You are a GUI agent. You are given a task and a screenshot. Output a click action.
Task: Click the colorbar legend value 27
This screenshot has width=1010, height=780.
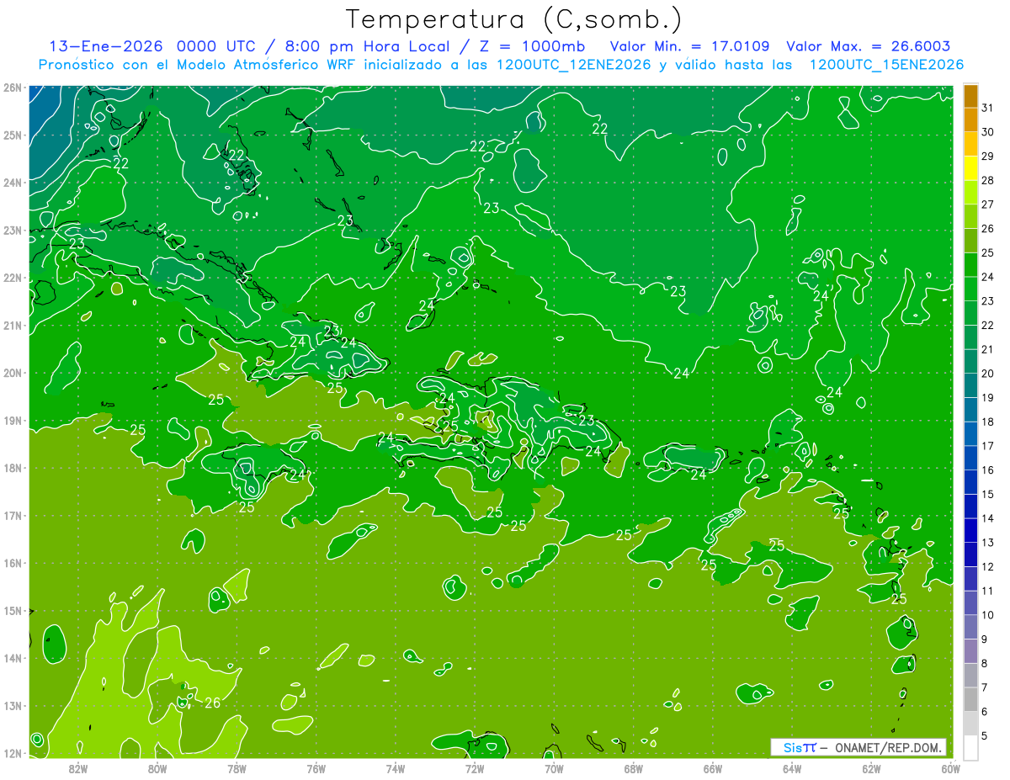click(x=987, y=204)
